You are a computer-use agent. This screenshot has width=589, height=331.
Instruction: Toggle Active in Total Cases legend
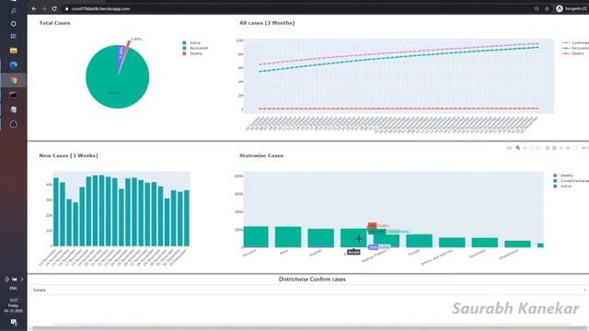tap(192, 43)
